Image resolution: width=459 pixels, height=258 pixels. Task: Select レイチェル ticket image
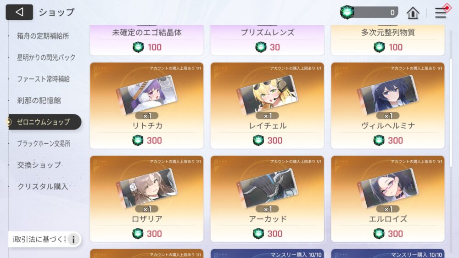(x=267, y=95)
